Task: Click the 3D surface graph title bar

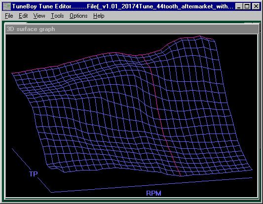Action: tap(132, 29)
